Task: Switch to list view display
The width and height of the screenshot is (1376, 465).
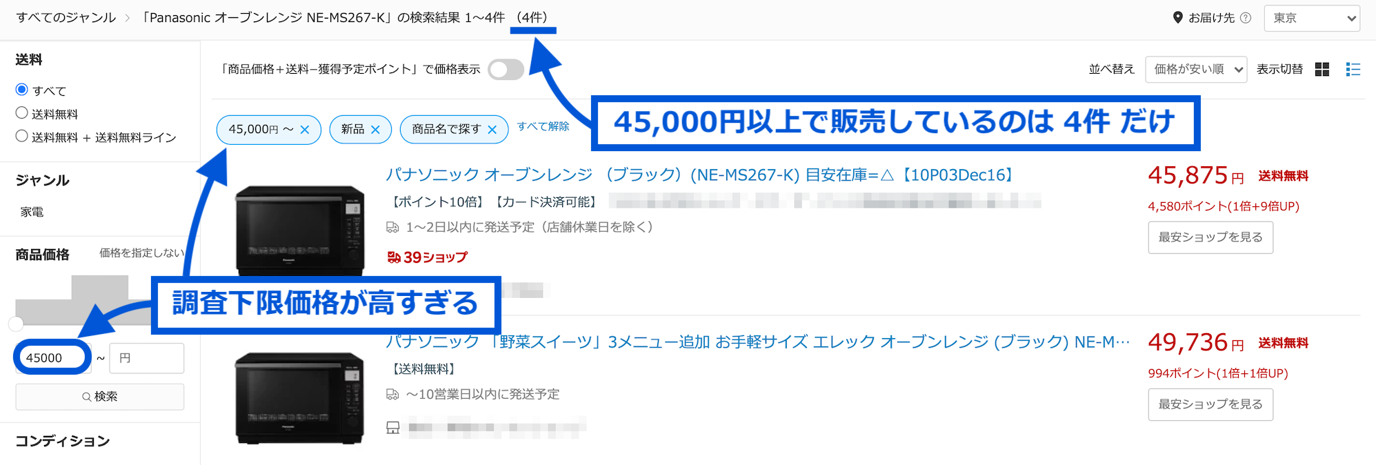Action: 1353,69
